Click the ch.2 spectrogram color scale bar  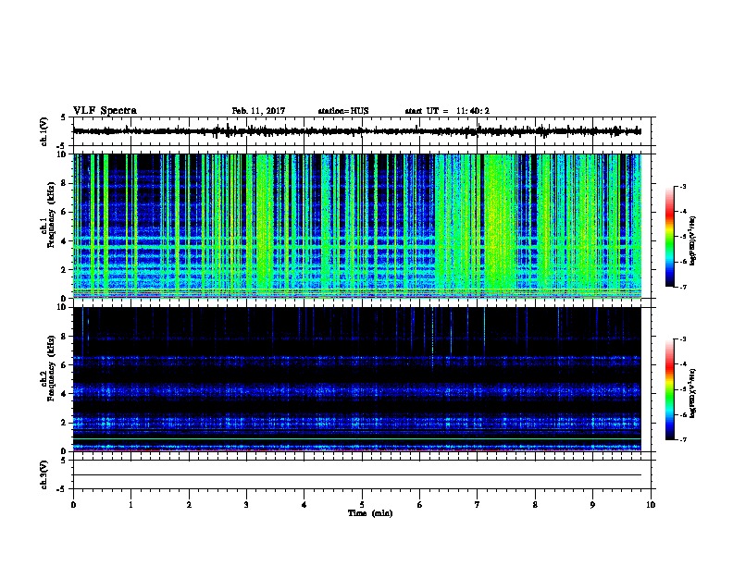point(670,389)
